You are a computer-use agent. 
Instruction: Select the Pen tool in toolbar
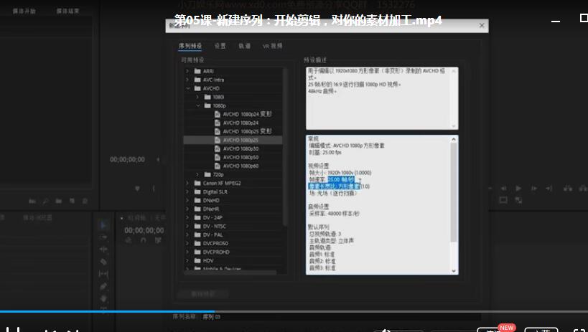(x=103, y=286)
